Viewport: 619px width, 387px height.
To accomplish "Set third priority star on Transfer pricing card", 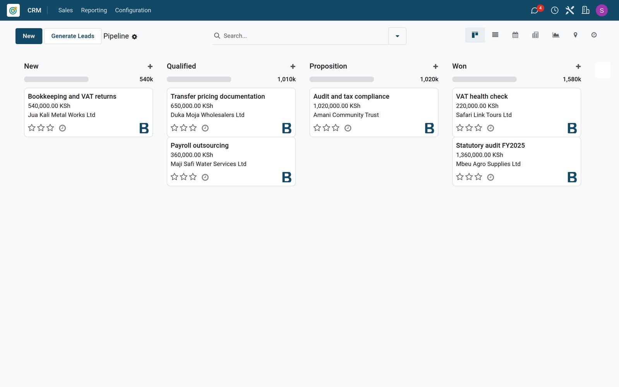I will pyautogui.click(x=193, y=128).
